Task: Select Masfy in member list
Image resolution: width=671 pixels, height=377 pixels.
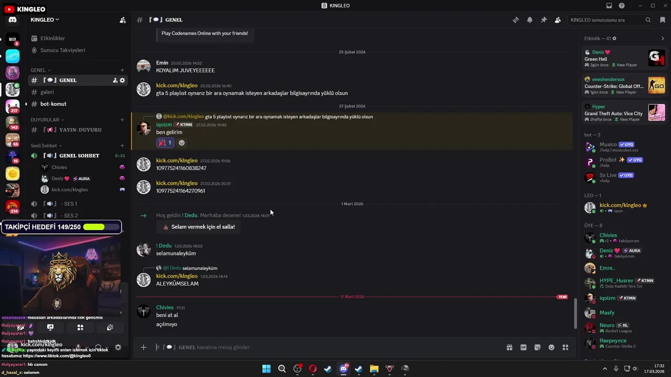Action: 624,313
